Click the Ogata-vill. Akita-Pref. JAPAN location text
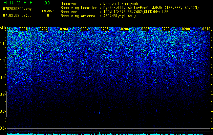Image resolution: width=213 pixels, height=135 pixels. click(x=151, y=8)
